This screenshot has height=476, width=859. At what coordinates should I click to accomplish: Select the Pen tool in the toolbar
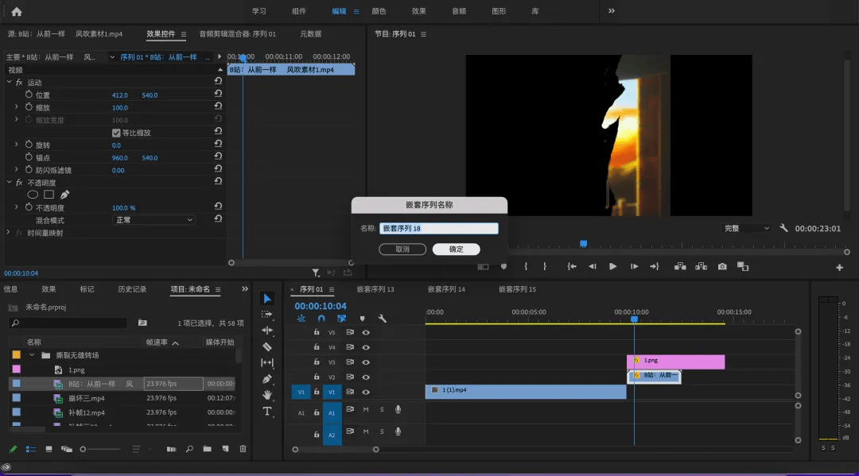tap(267, 378)
